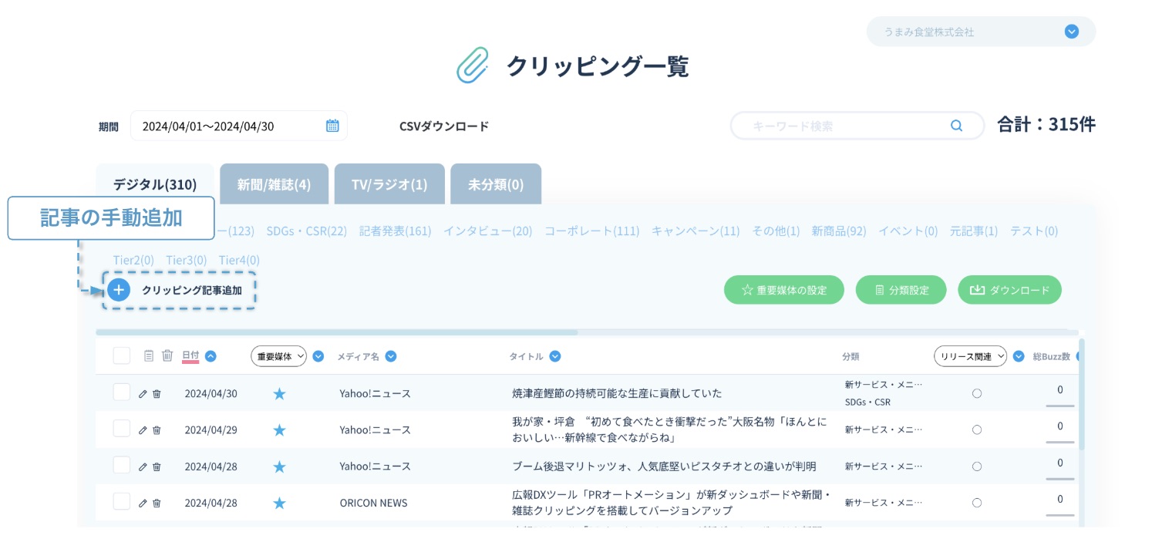This screenshot has height=549, width=1152.
Task: Open the 重要媒体 dropdown filter
Action: [278, 356]
